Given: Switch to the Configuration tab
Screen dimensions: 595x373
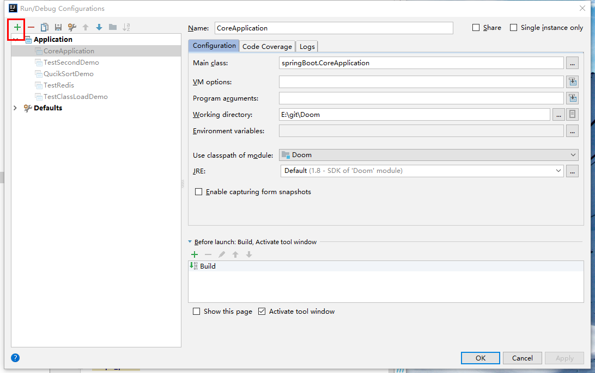Looking at the screenshot, I should 214,46.
